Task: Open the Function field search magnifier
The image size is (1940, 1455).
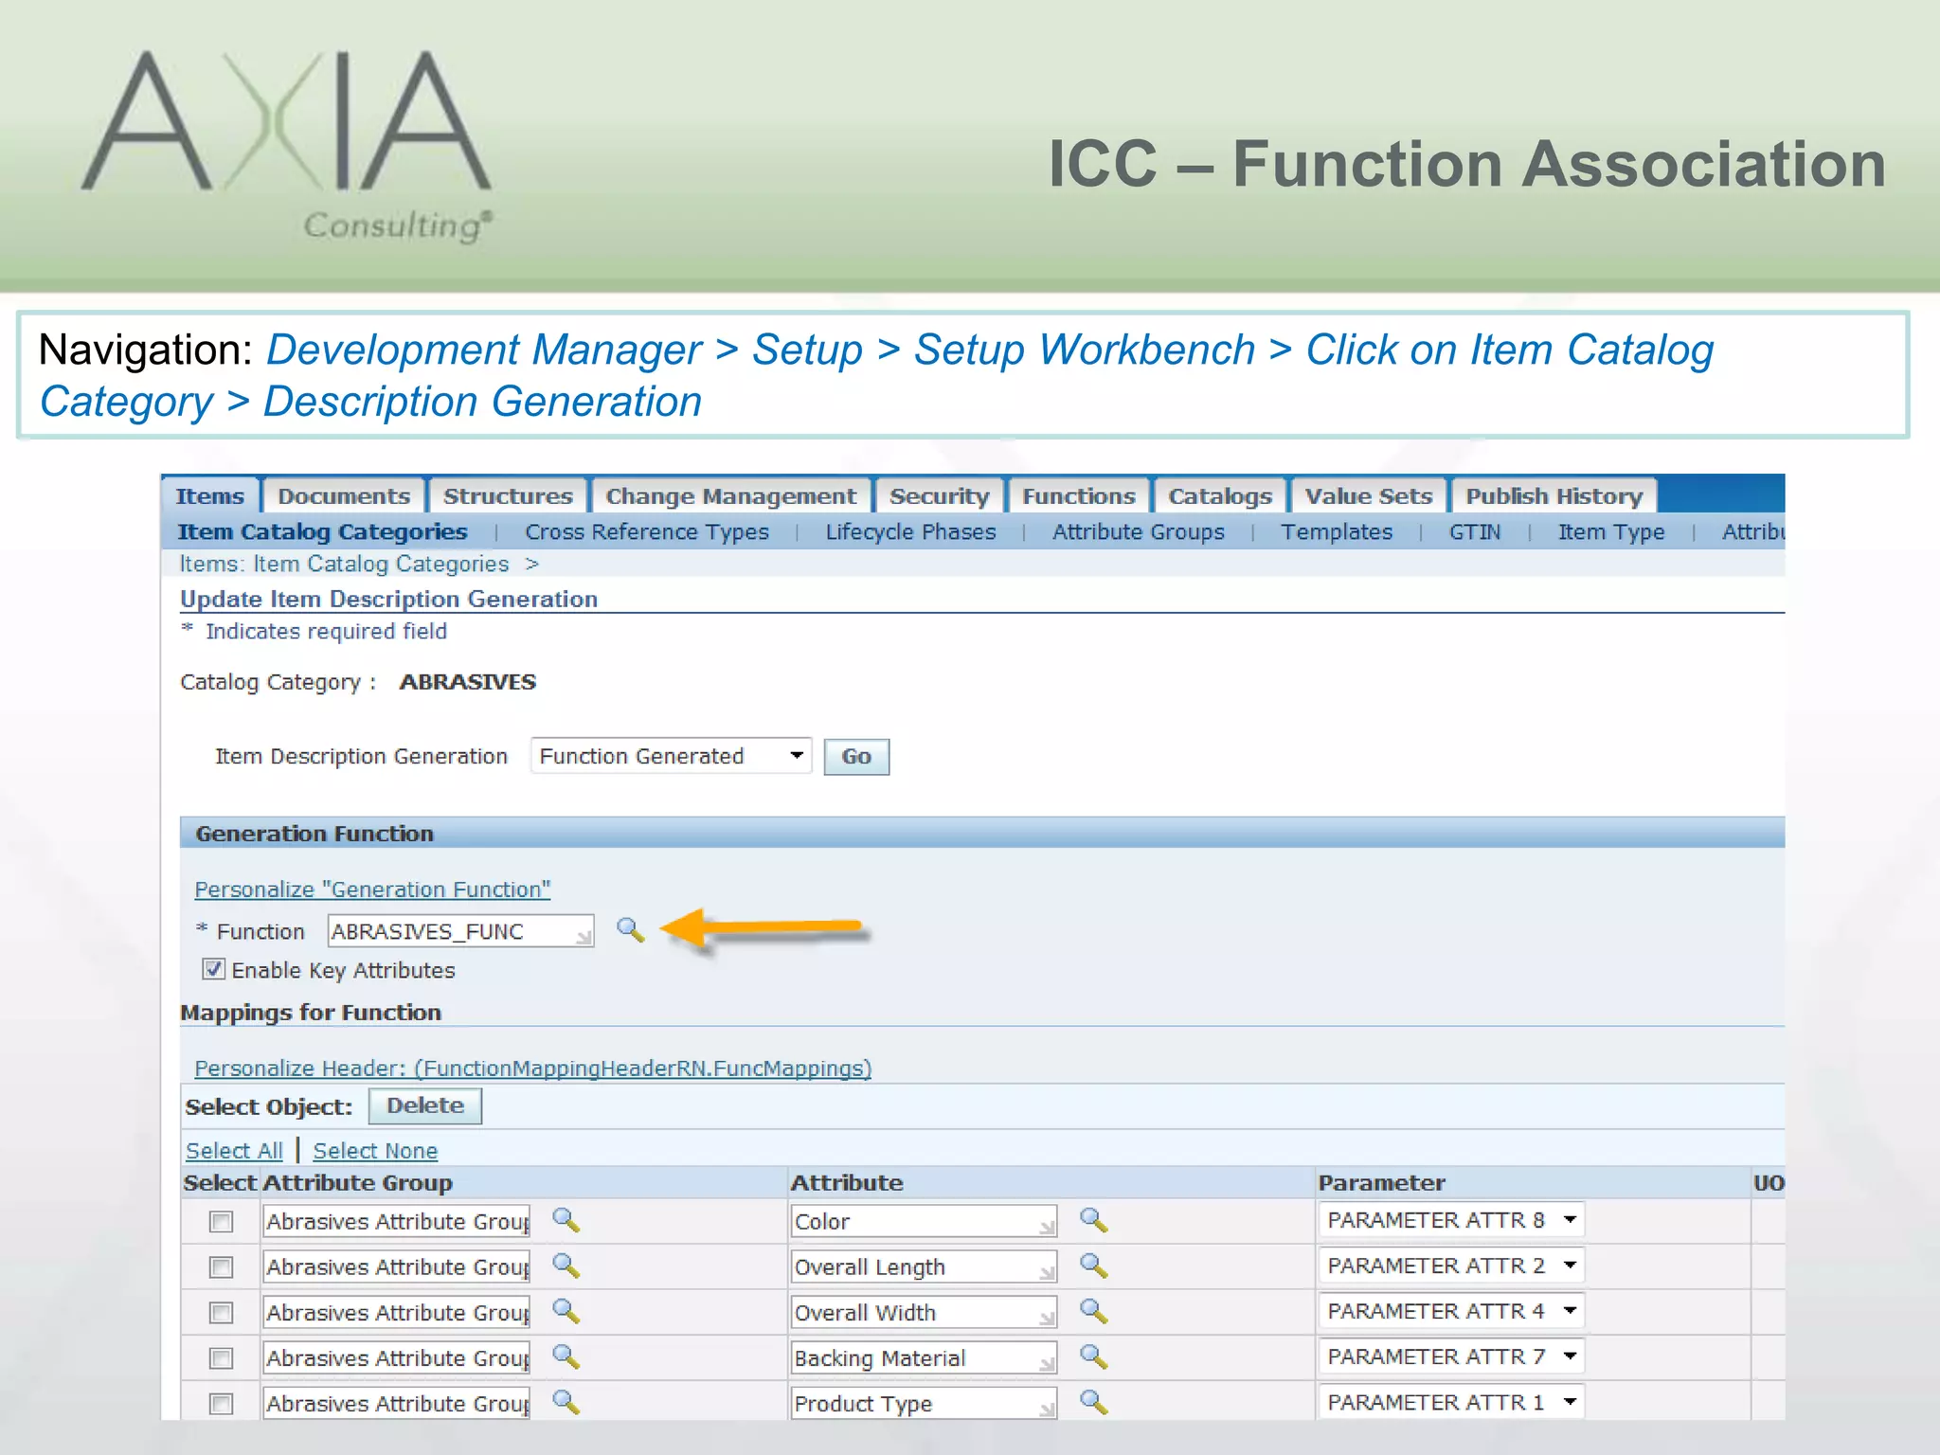Action: tap(630, 930)
